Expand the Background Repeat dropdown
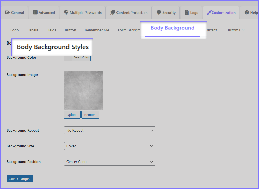The height and width of the screenshot is (189, 259). [109, 130]
